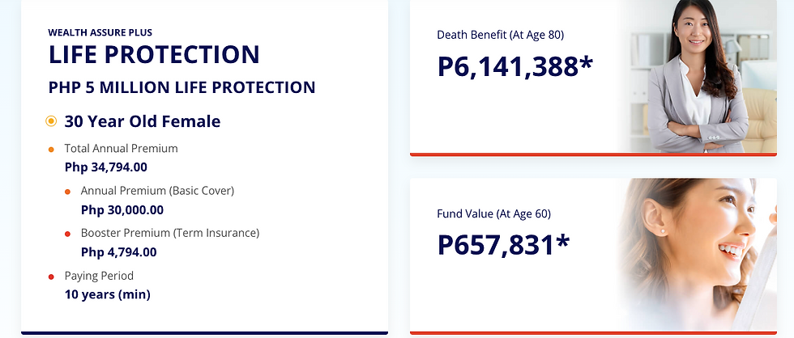Image resolution: width=794 pixels, height=338 pixels.
Task: Click the bullet next to Annual Premium (Basic Cover)
Action: tap(67, 192)
